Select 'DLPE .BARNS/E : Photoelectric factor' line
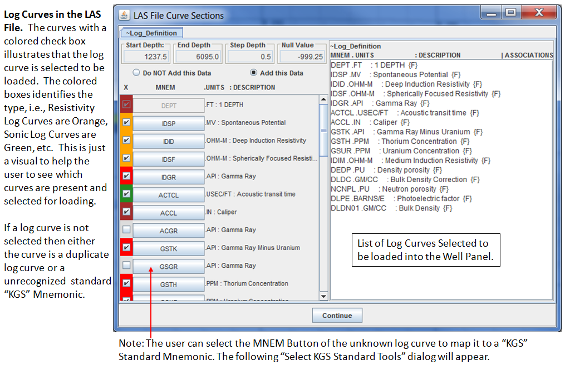 [401, 198]
